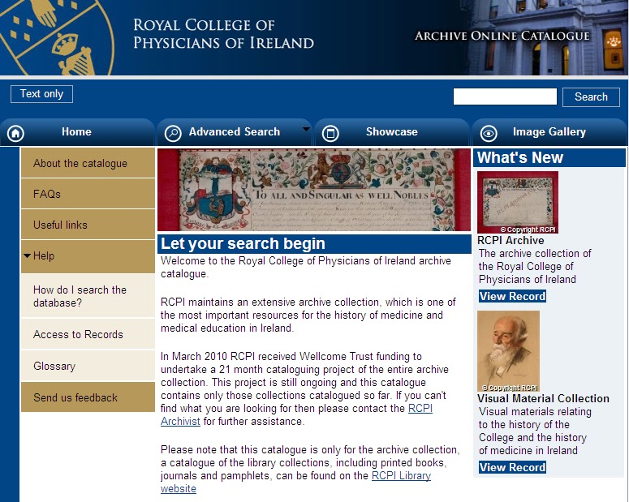The height and width of the screenshot is (502, 629).
Task: Click the college crest logo in header
Action: (x=56, y=37)
